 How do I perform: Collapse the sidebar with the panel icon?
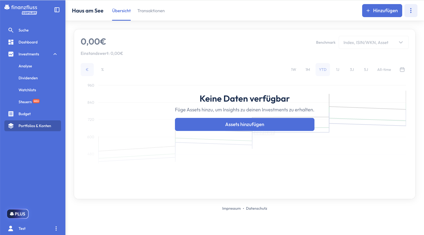point(57,10)
